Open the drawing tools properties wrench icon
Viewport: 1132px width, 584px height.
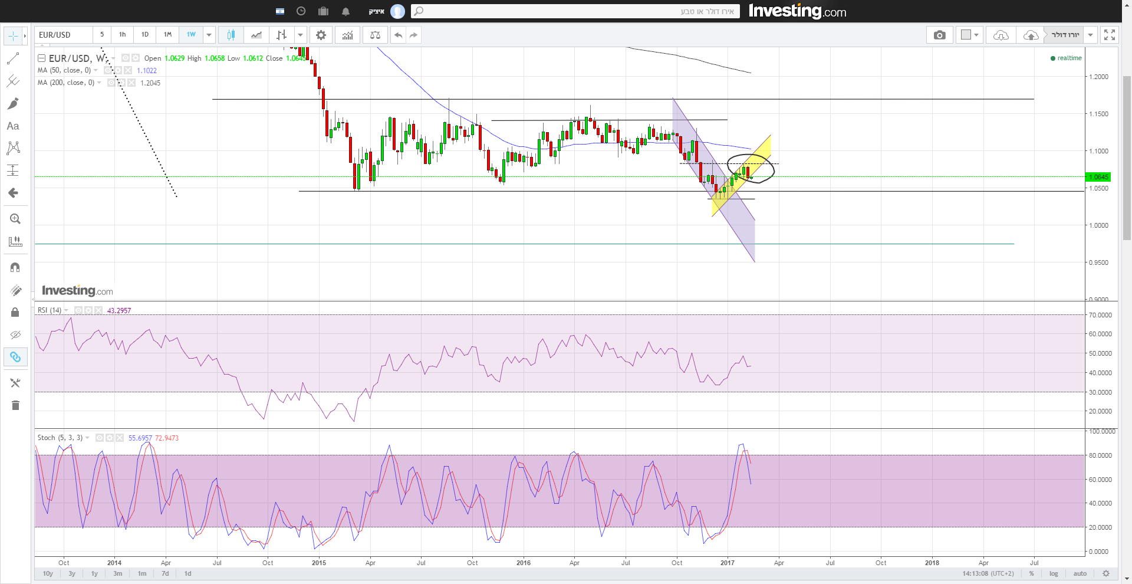point(15,383)
